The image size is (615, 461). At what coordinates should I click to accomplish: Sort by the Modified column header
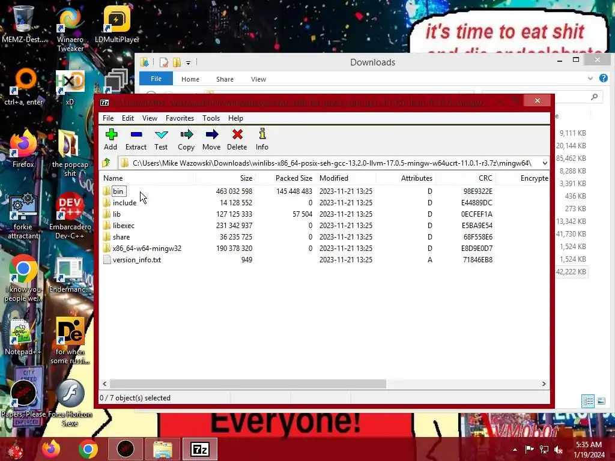pos(345,178)
